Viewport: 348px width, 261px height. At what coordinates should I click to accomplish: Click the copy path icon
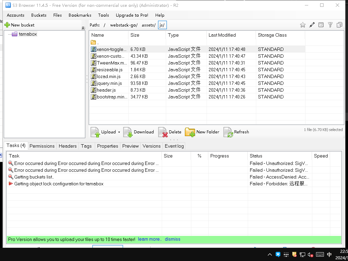[x=339, y=25]
